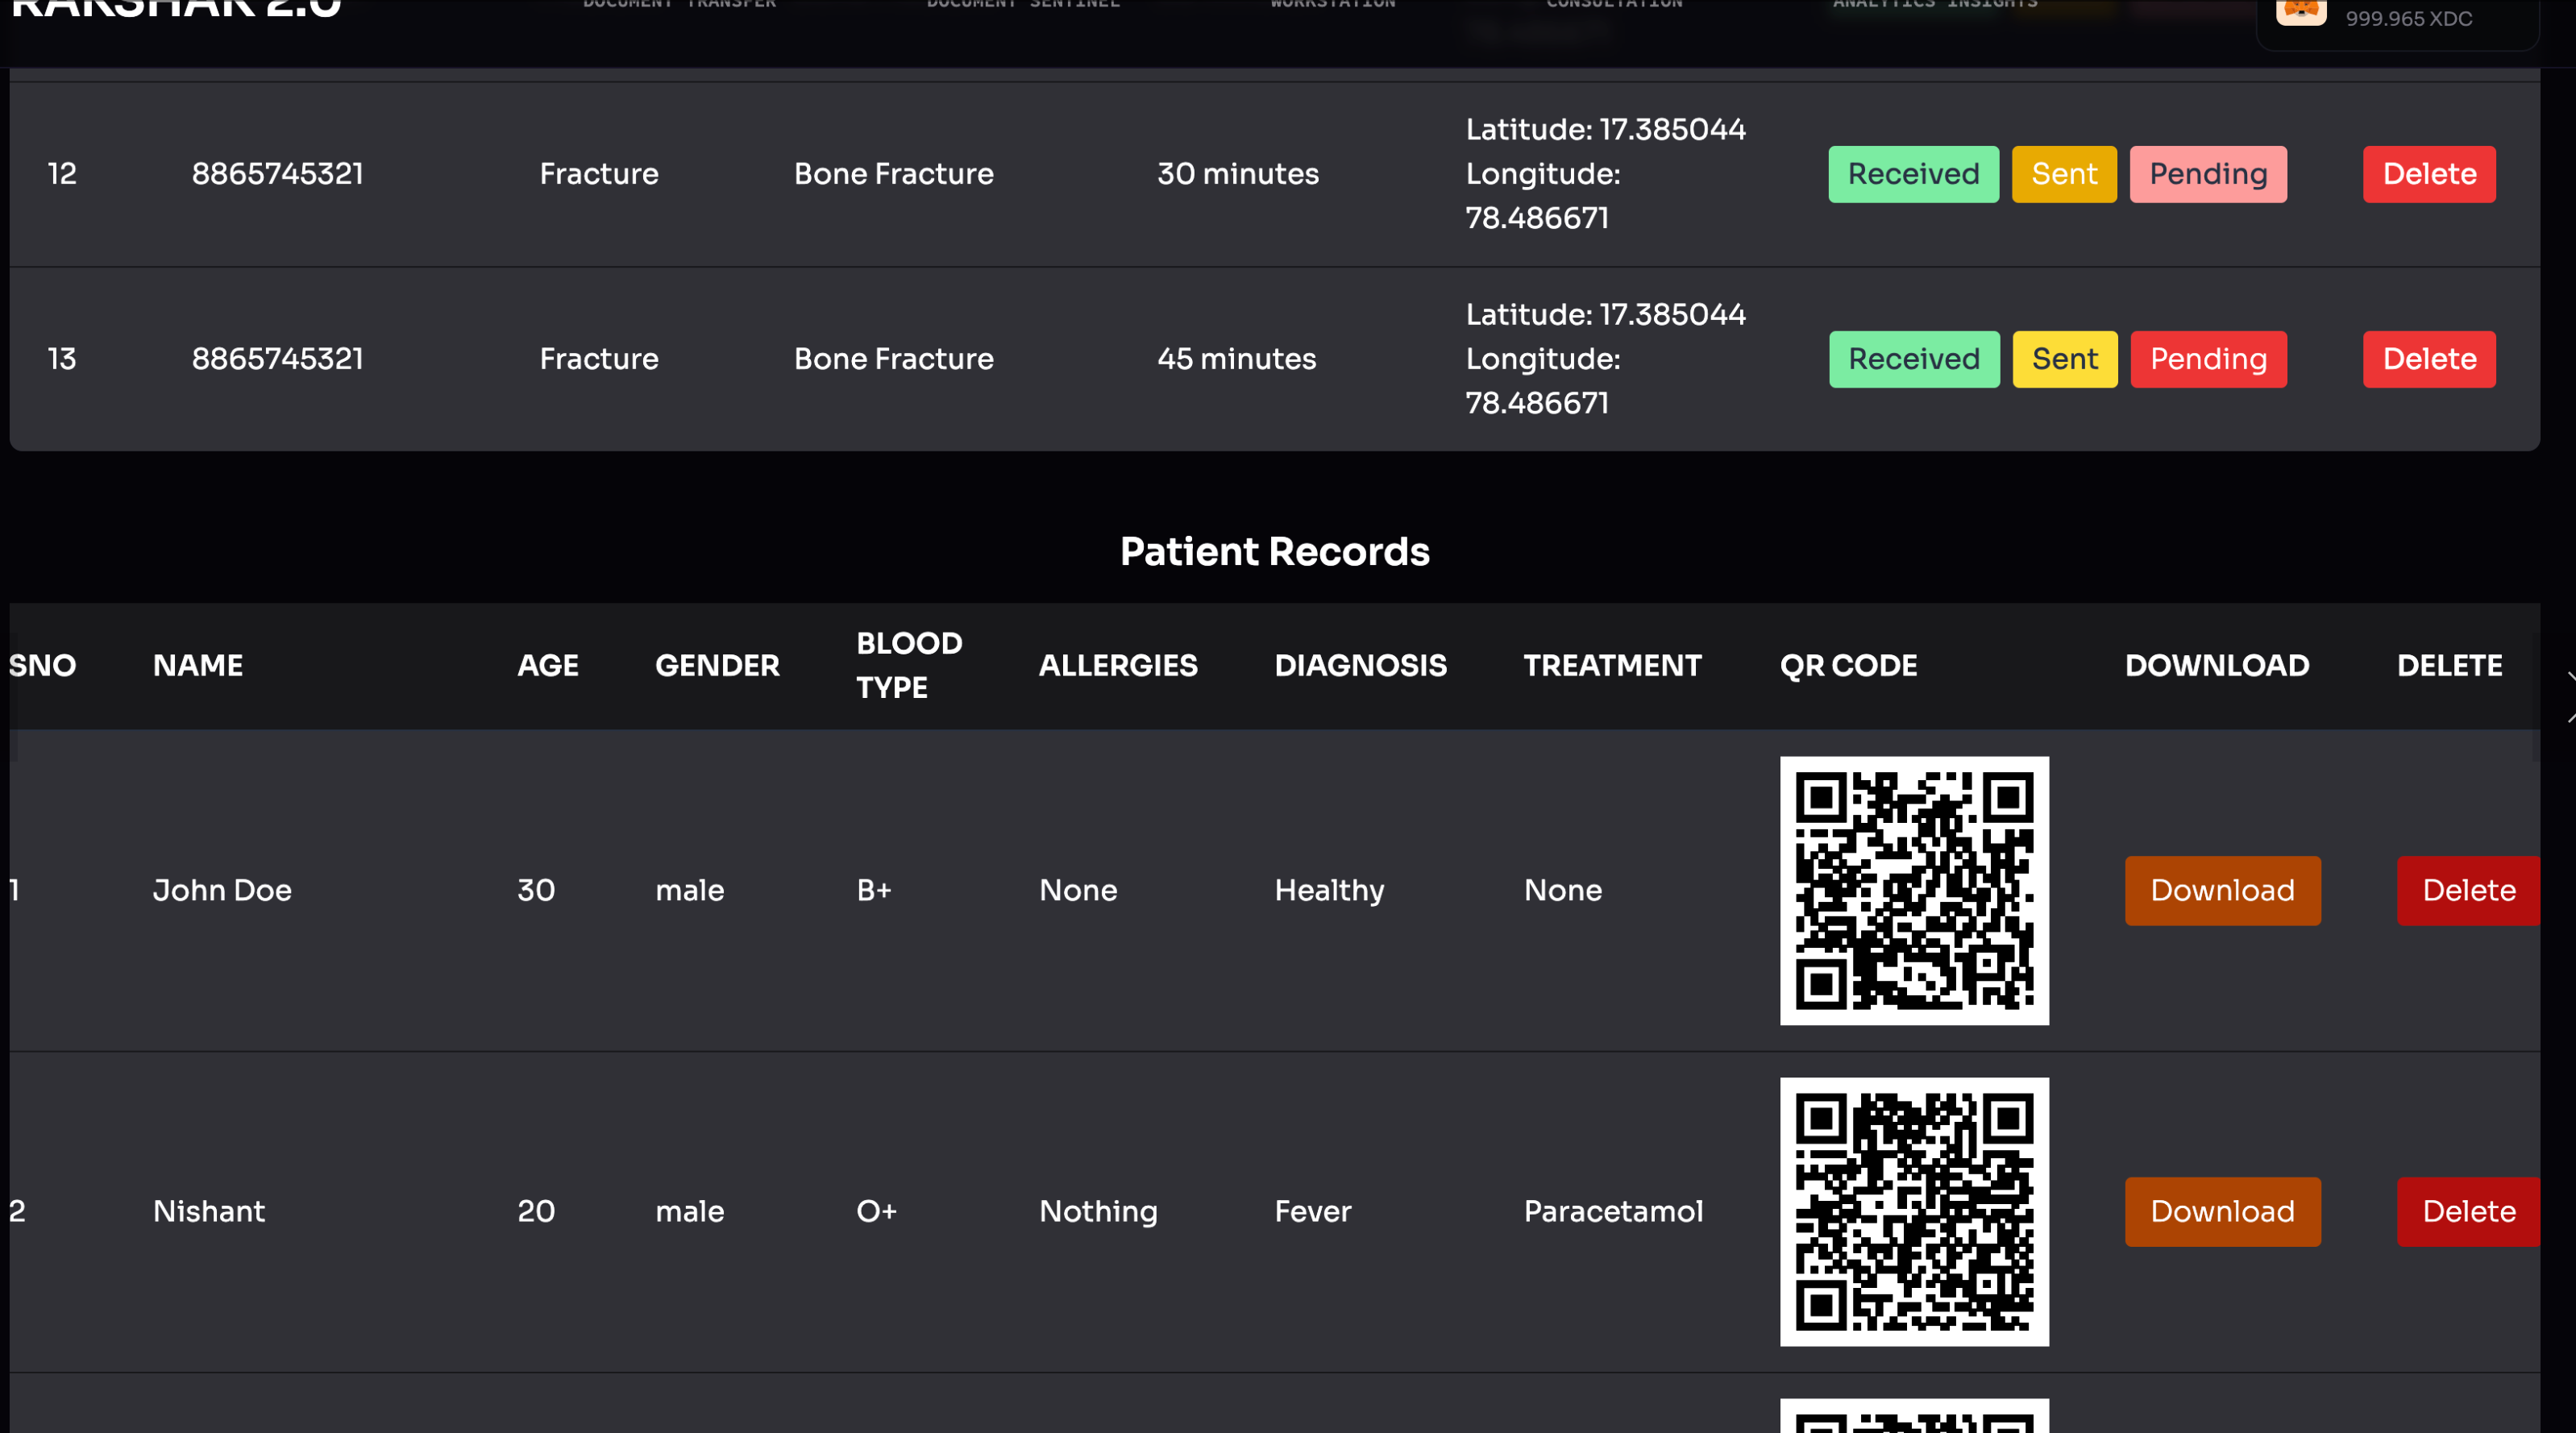
Task: Click the RAKSHAK 2.0 logo
Action: click(176, 10)
